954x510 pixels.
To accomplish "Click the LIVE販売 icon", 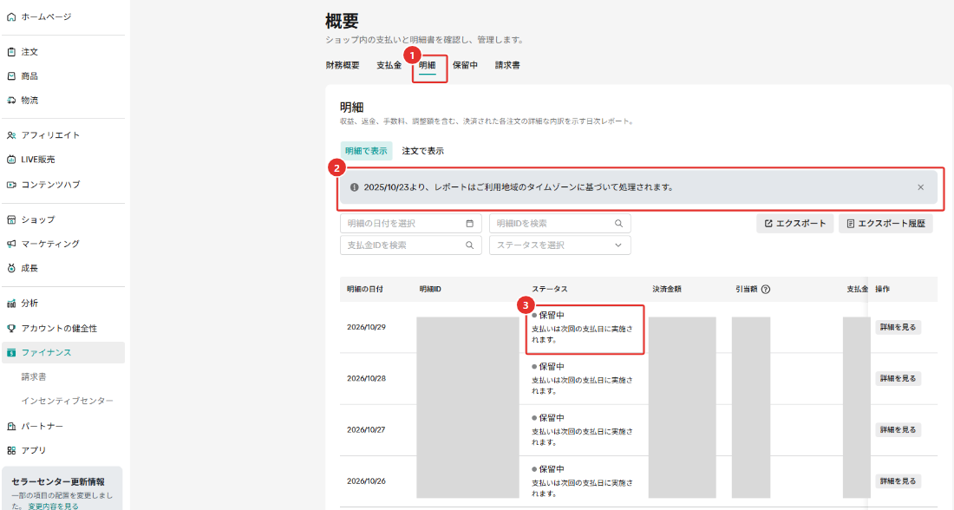I will [11, 160].
